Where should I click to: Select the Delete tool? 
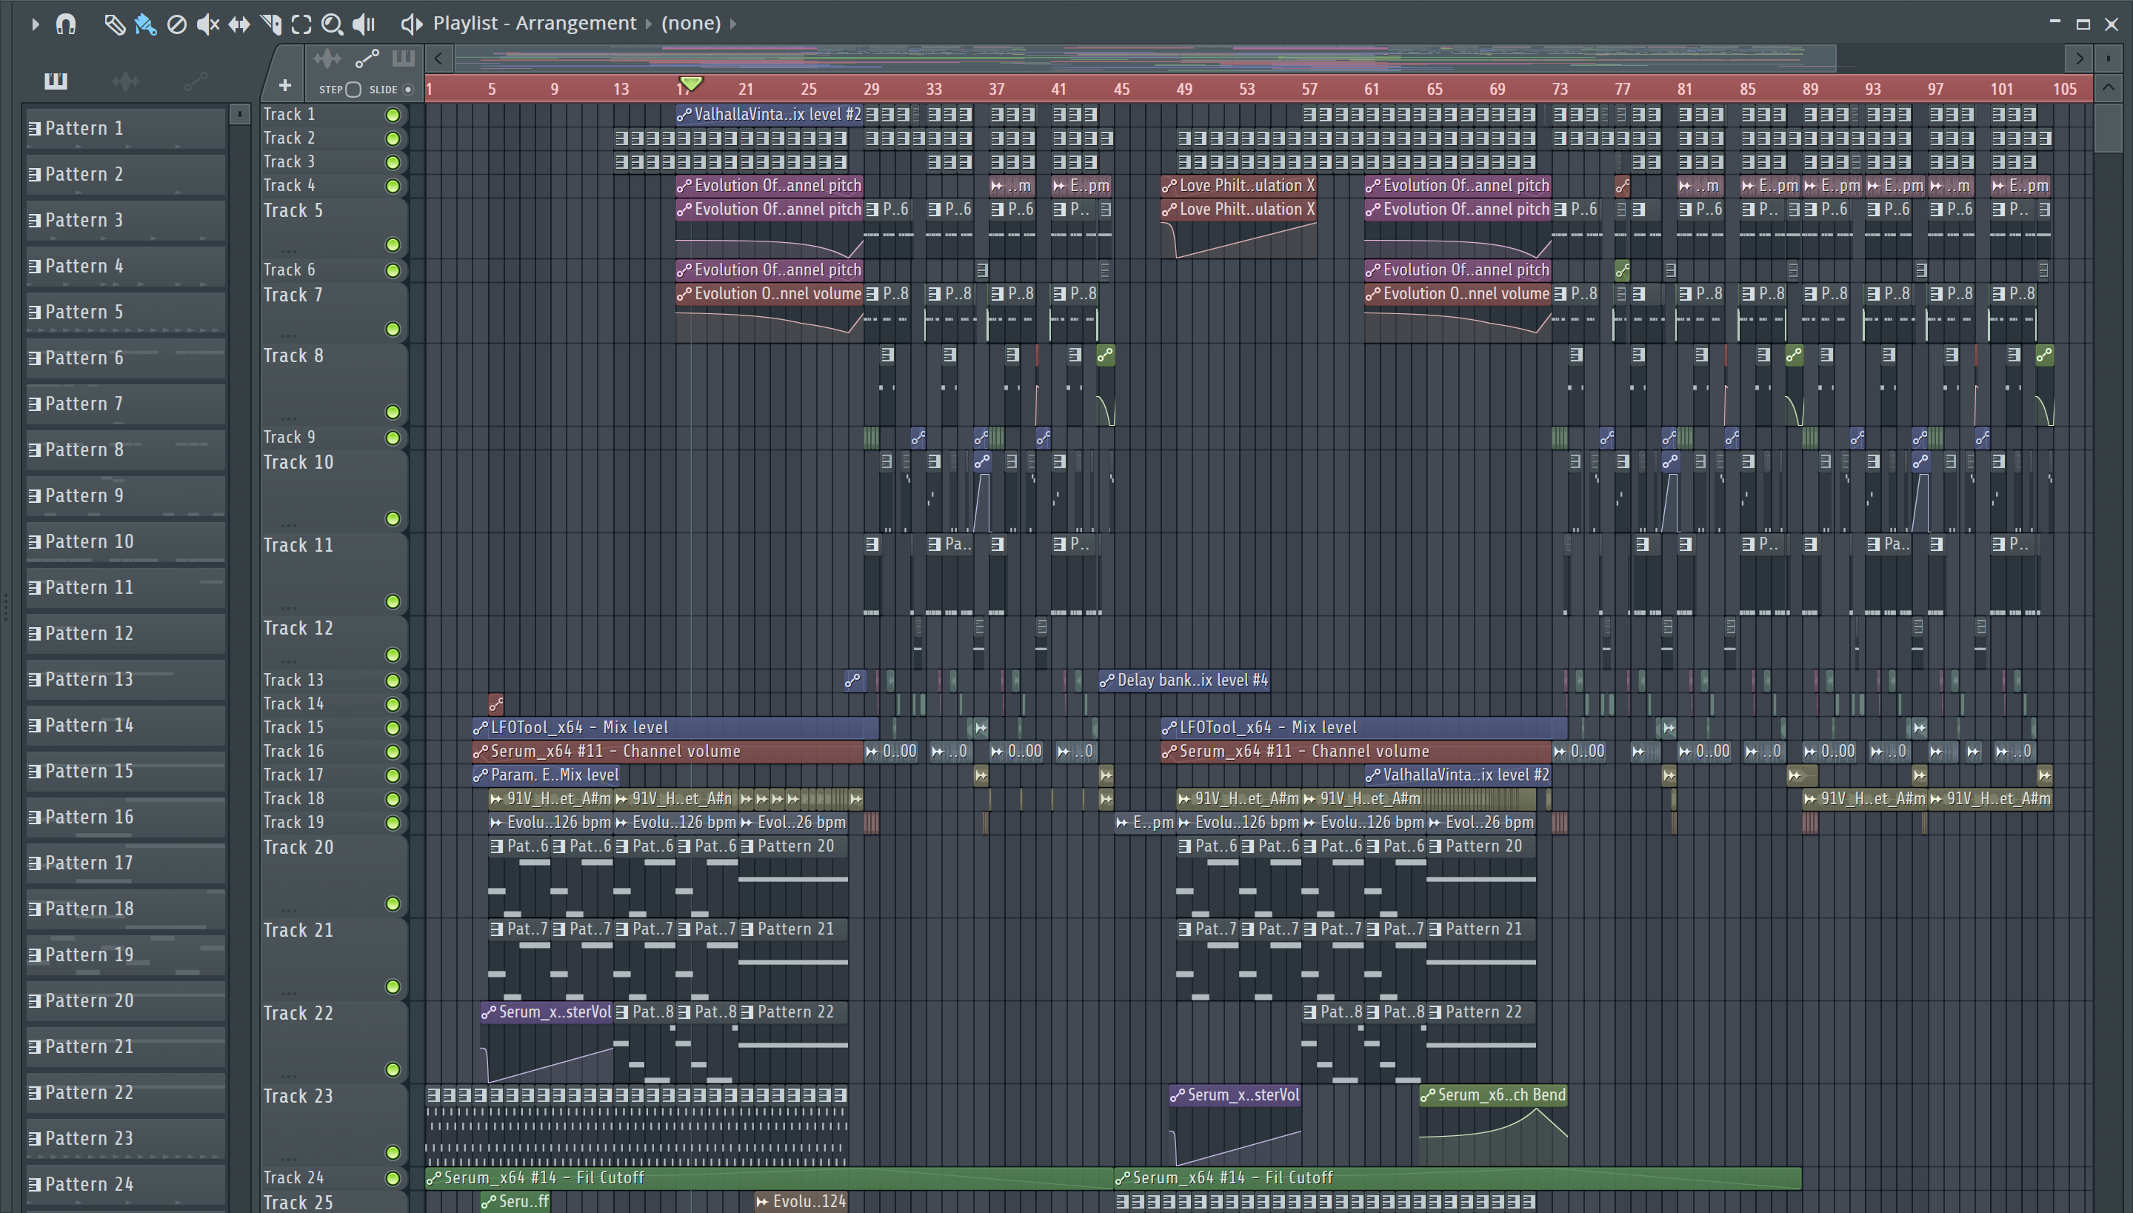[x=176, y=24]
